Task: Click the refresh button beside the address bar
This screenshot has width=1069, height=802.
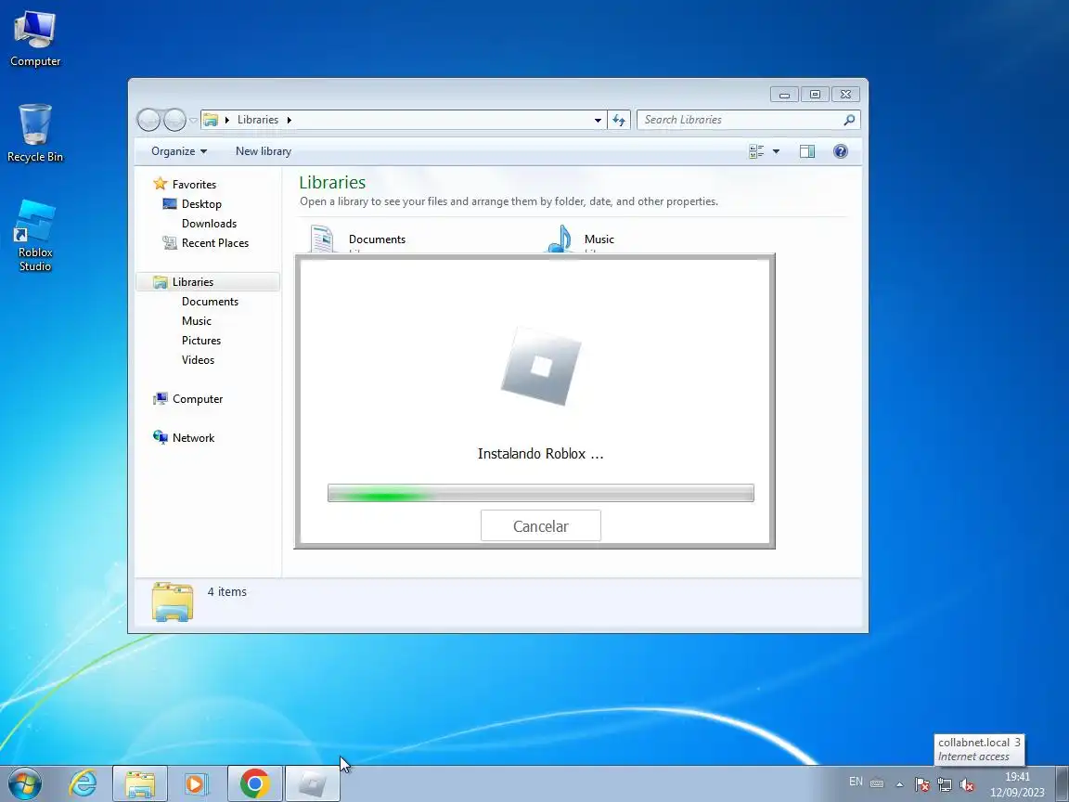Action: [619, 120]
